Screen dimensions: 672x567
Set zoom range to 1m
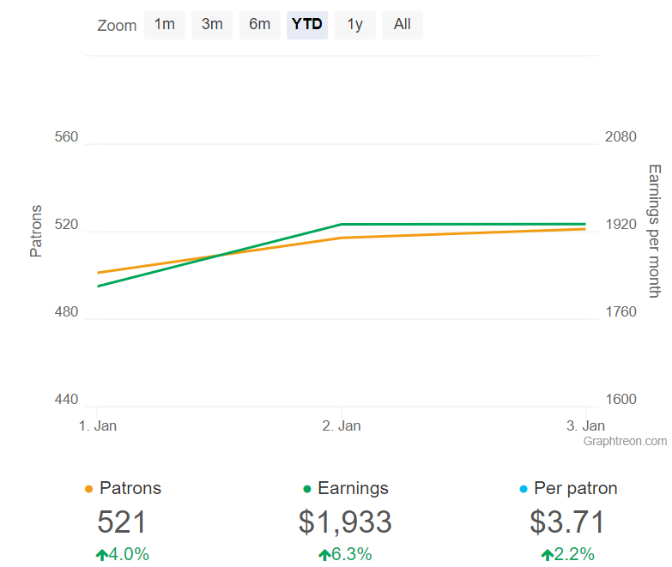point(165,25)
